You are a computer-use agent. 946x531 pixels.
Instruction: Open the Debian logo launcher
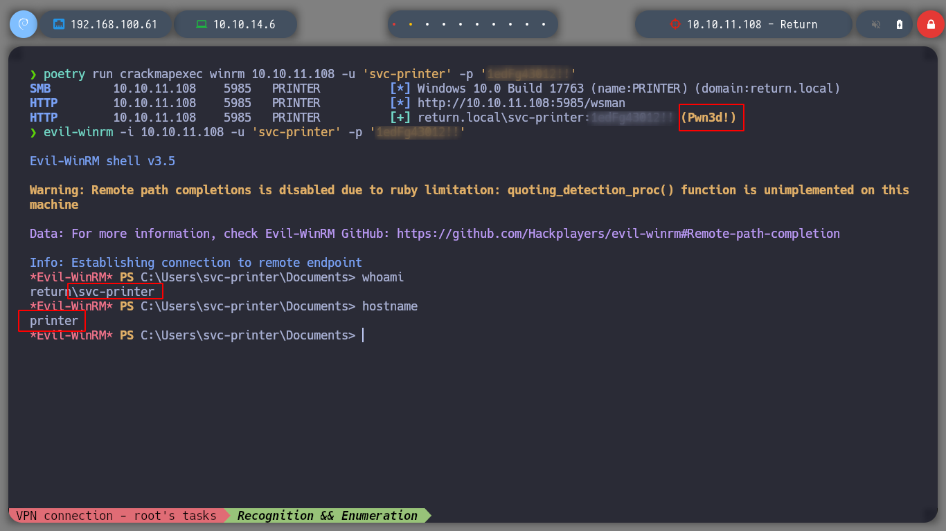24,24
